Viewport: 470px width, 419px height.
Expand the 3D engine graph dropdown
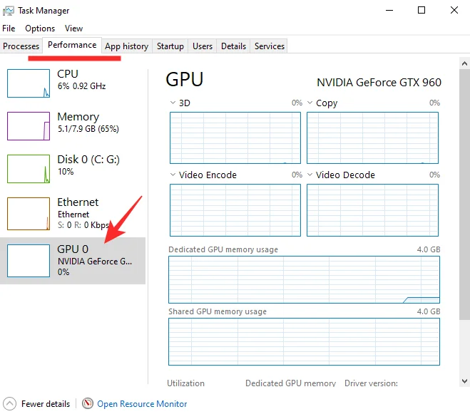tap(173, 103)
